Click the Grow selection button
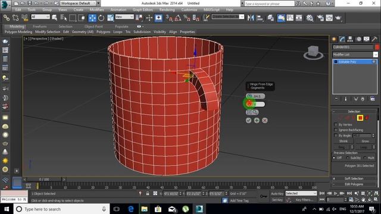381x214 pixels. click(x=365, y=141)
